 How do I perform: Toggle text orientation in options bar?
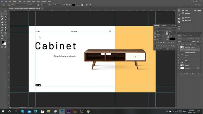tap(9, 5)
